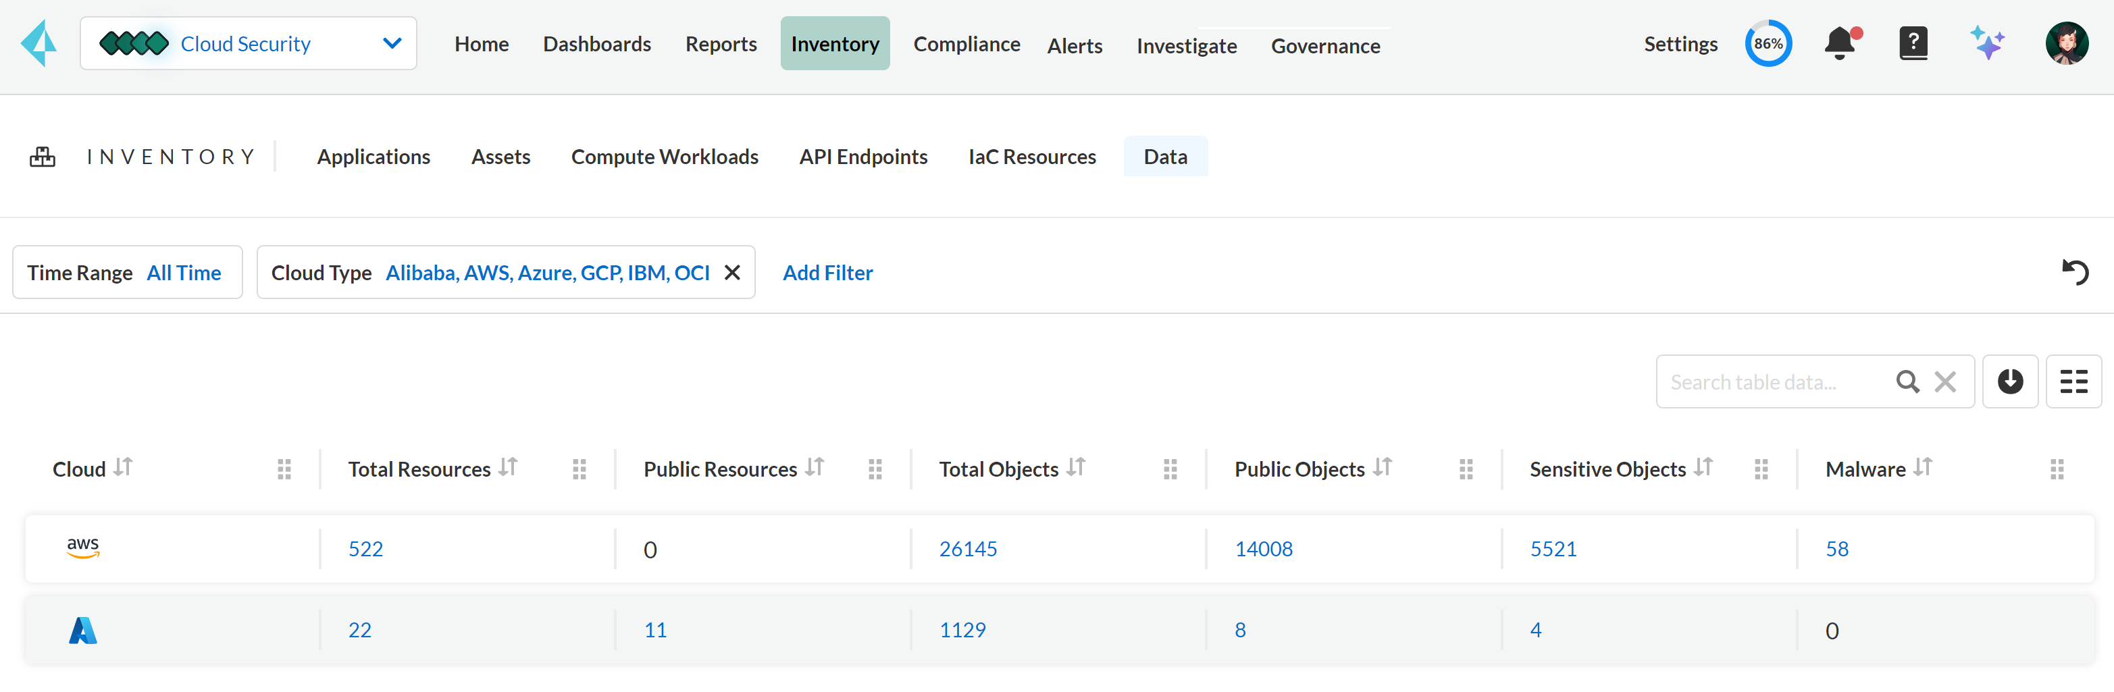Open the Investigate menu
Screen dimensions: 2114x692
tap(1186, 46)
